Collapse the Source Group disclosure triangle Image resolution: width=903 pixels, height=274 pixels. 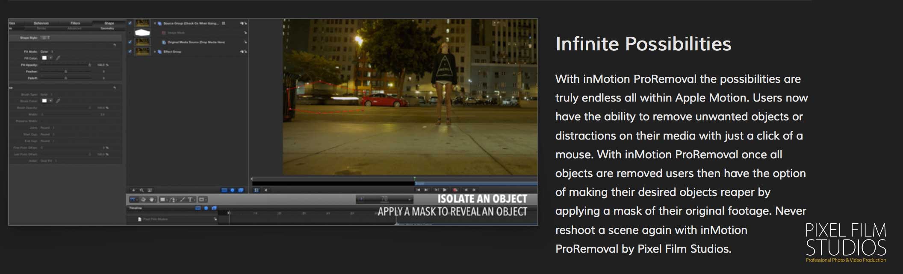(155, 23)
